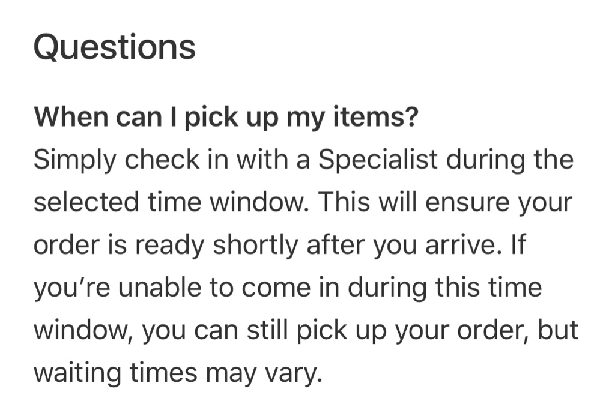
Task: Click the text "waiting times may vary."
Action: [x=178, y=373]
